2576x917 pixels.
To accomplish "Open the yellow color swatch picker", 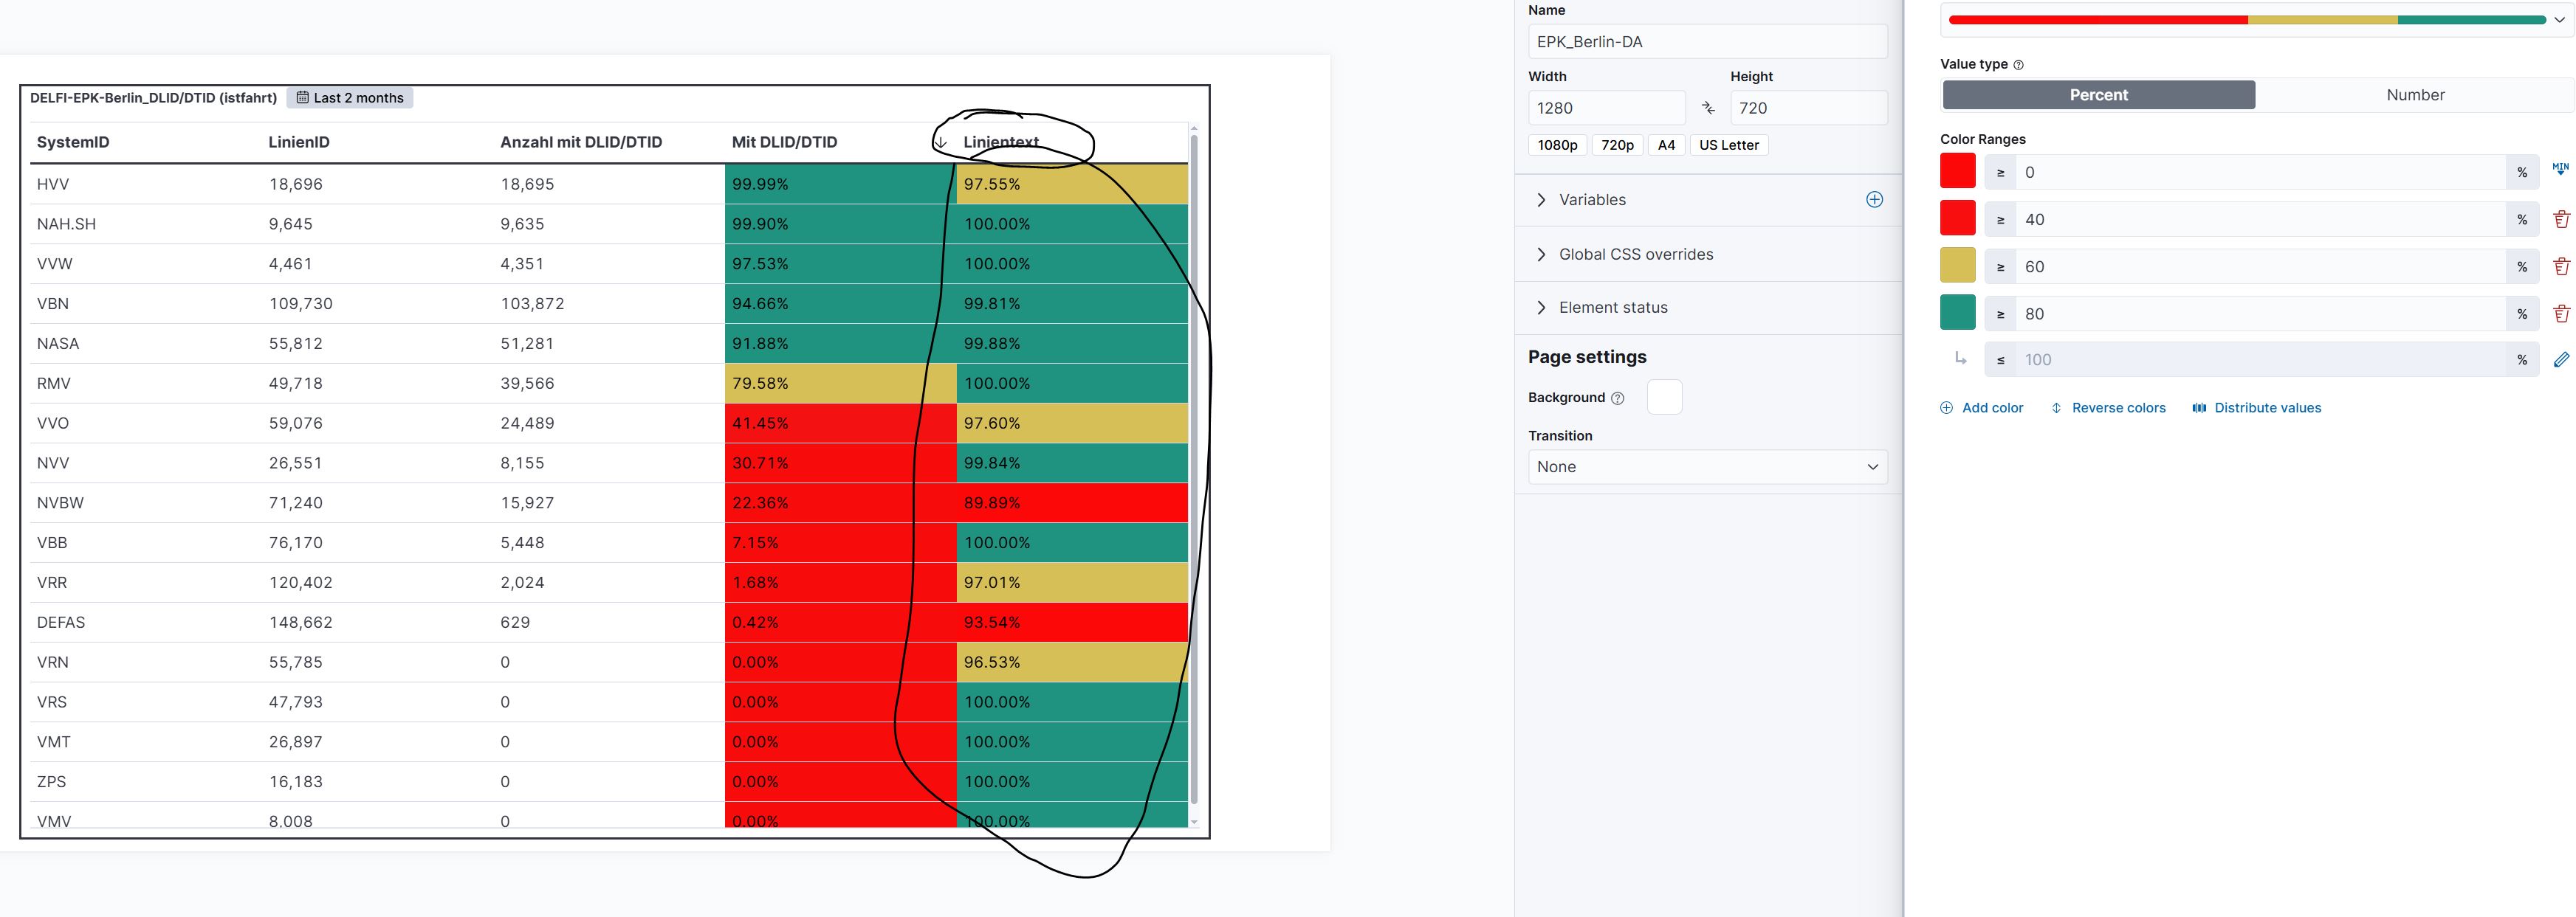I will point(1957,266).
